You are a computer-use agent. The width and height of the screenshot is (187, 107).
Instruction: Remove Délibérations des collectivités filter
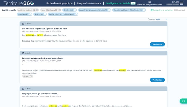pyautogui.click(x=76, y=14)
